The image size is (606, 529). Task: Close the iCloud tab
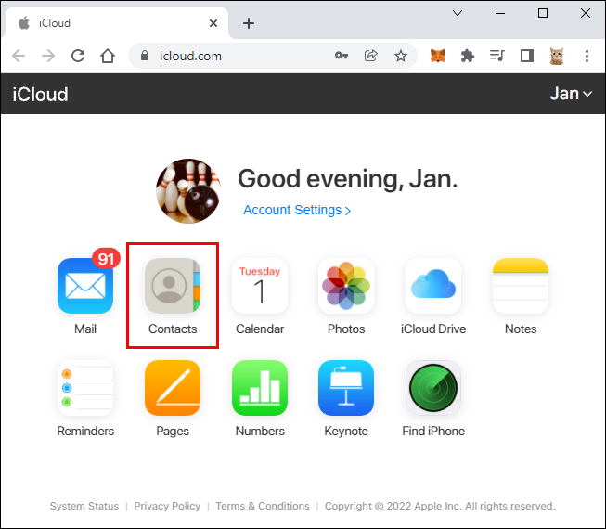(x=213, y=23)
